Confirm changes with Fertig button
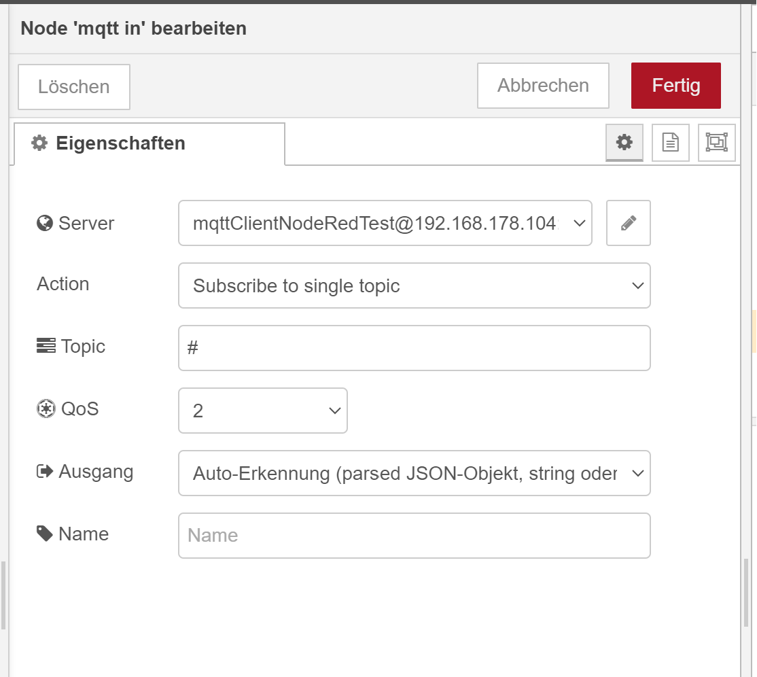The image size is (757, 677). pyautogui.click(x=675, y=86)
